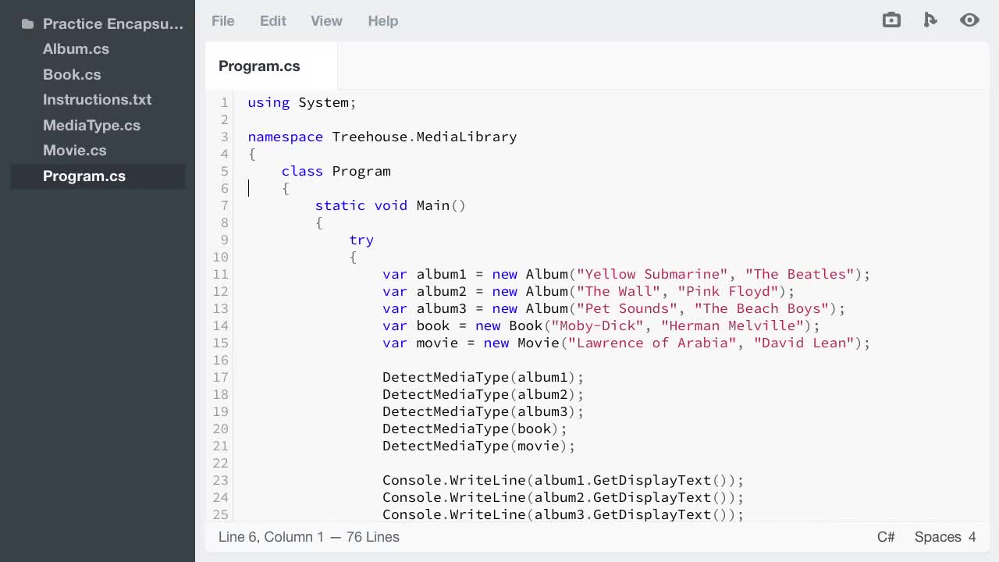Open the C# language selector
Image resolution: width=999 pixels, height=562 pixels.
point(887,537)
